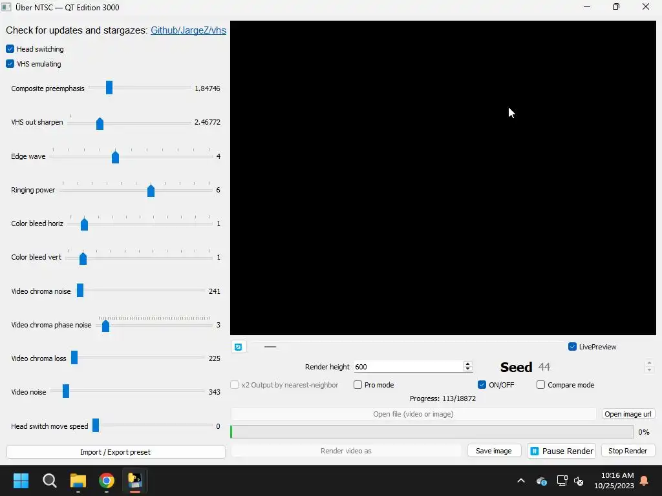Click the Video chroma noise value 241
Viewport: 662px width, 496px height.
coord(215,291)
